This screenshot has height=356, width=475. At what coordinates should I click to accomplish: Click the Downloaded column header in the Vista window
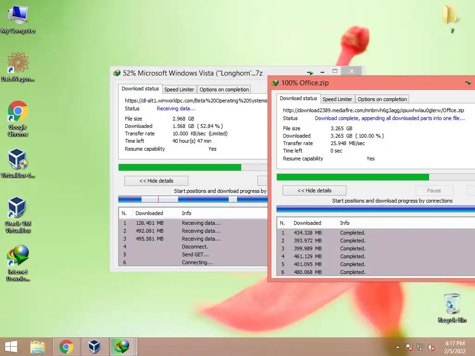156,213
